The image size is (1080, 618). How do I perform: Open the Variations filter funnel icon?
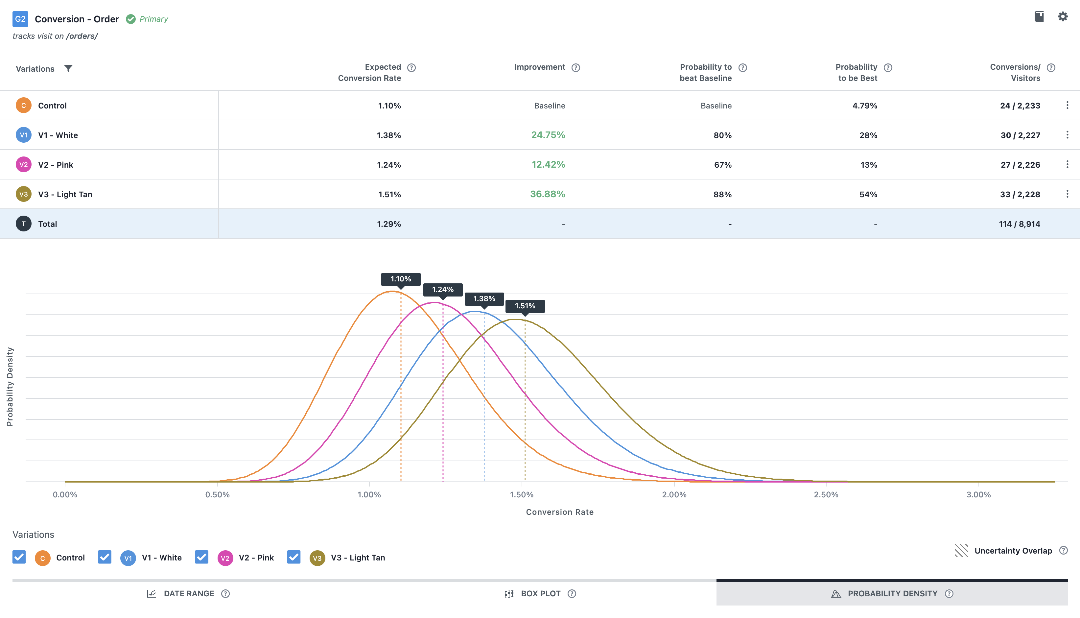pyautogui.click(x=68, y=68)
